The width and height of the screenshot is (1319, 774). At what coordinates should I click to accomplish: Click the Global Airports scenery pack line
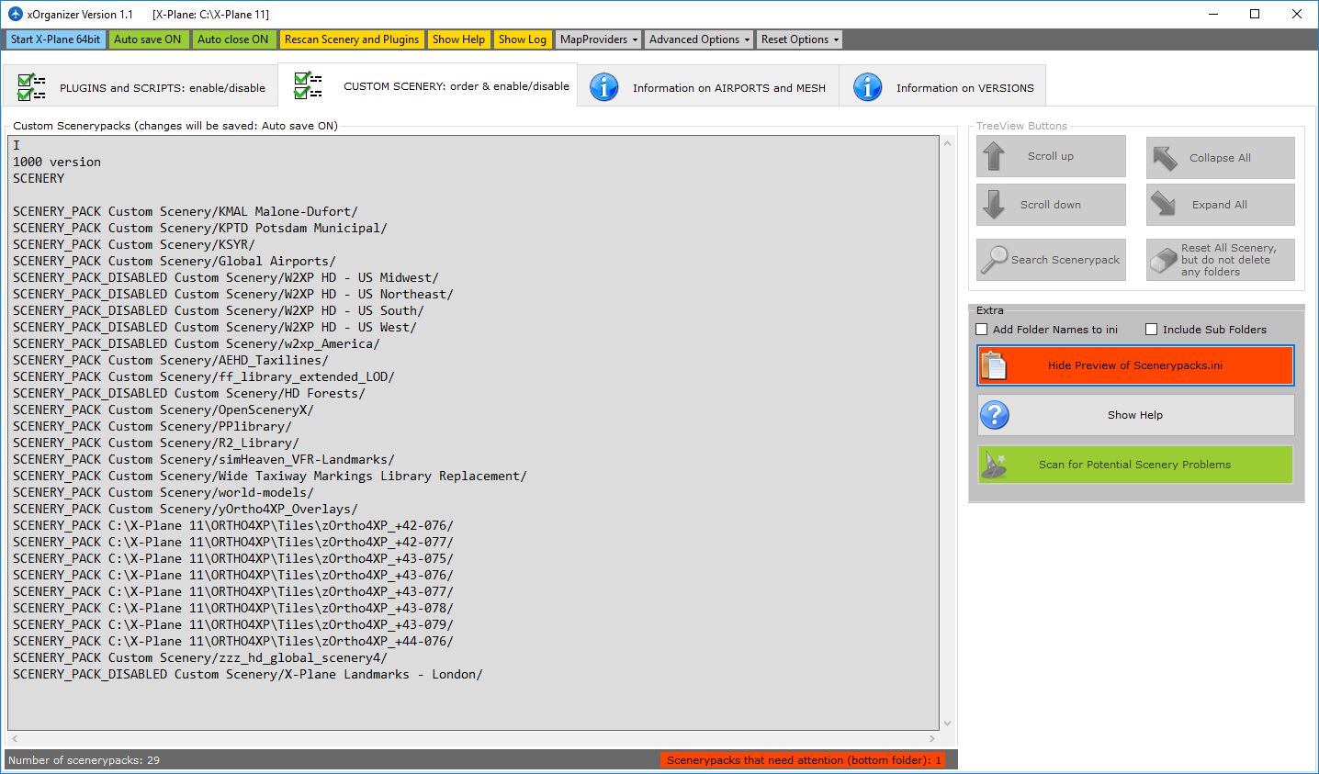(x=175, y=261)
